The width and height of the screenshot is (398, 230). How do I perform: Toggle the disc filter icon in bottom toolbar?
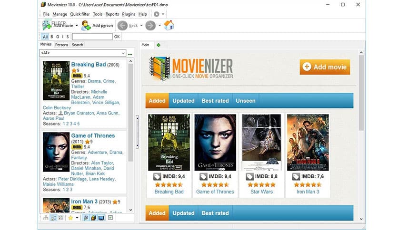pyautogui.click(x=86, y=218)
